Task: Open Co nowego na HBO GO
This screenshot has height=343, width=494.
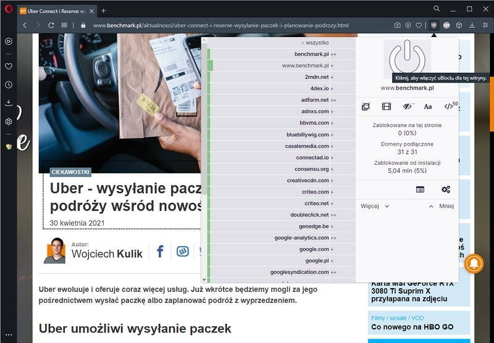Action: [x=412, y=327]
